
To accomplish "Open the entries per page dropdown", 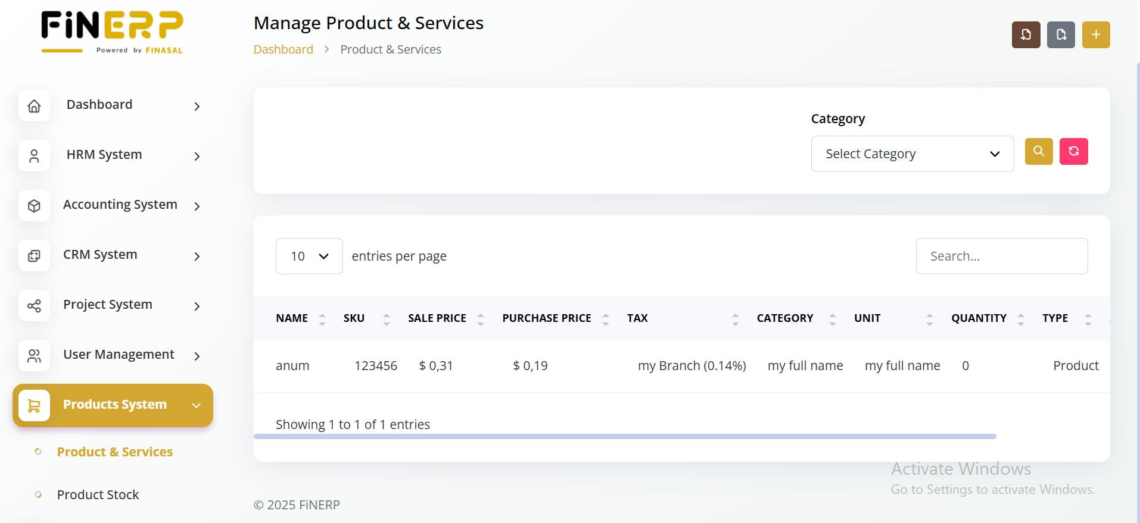I will click(x=309, y=256).
